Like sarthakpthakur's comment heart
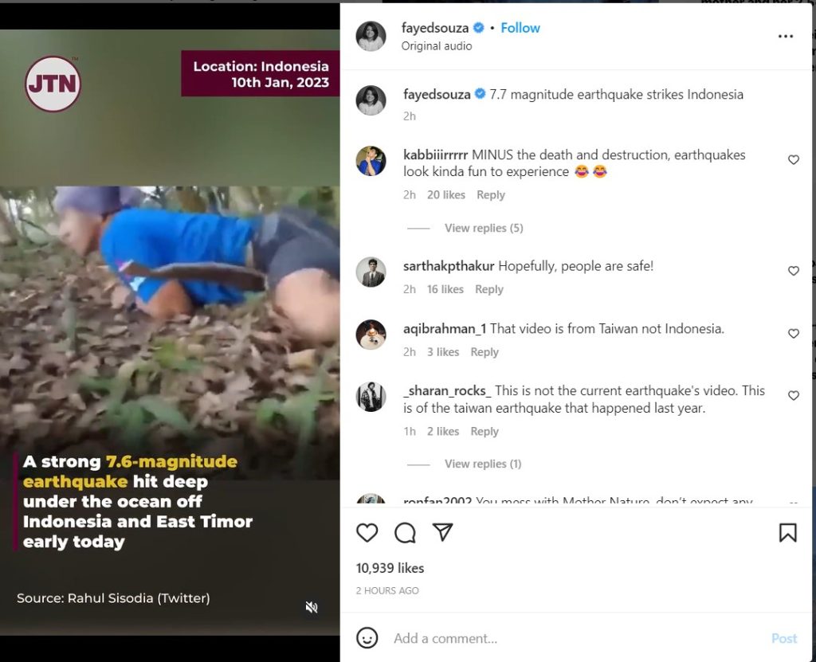 (x=794, y=270)
